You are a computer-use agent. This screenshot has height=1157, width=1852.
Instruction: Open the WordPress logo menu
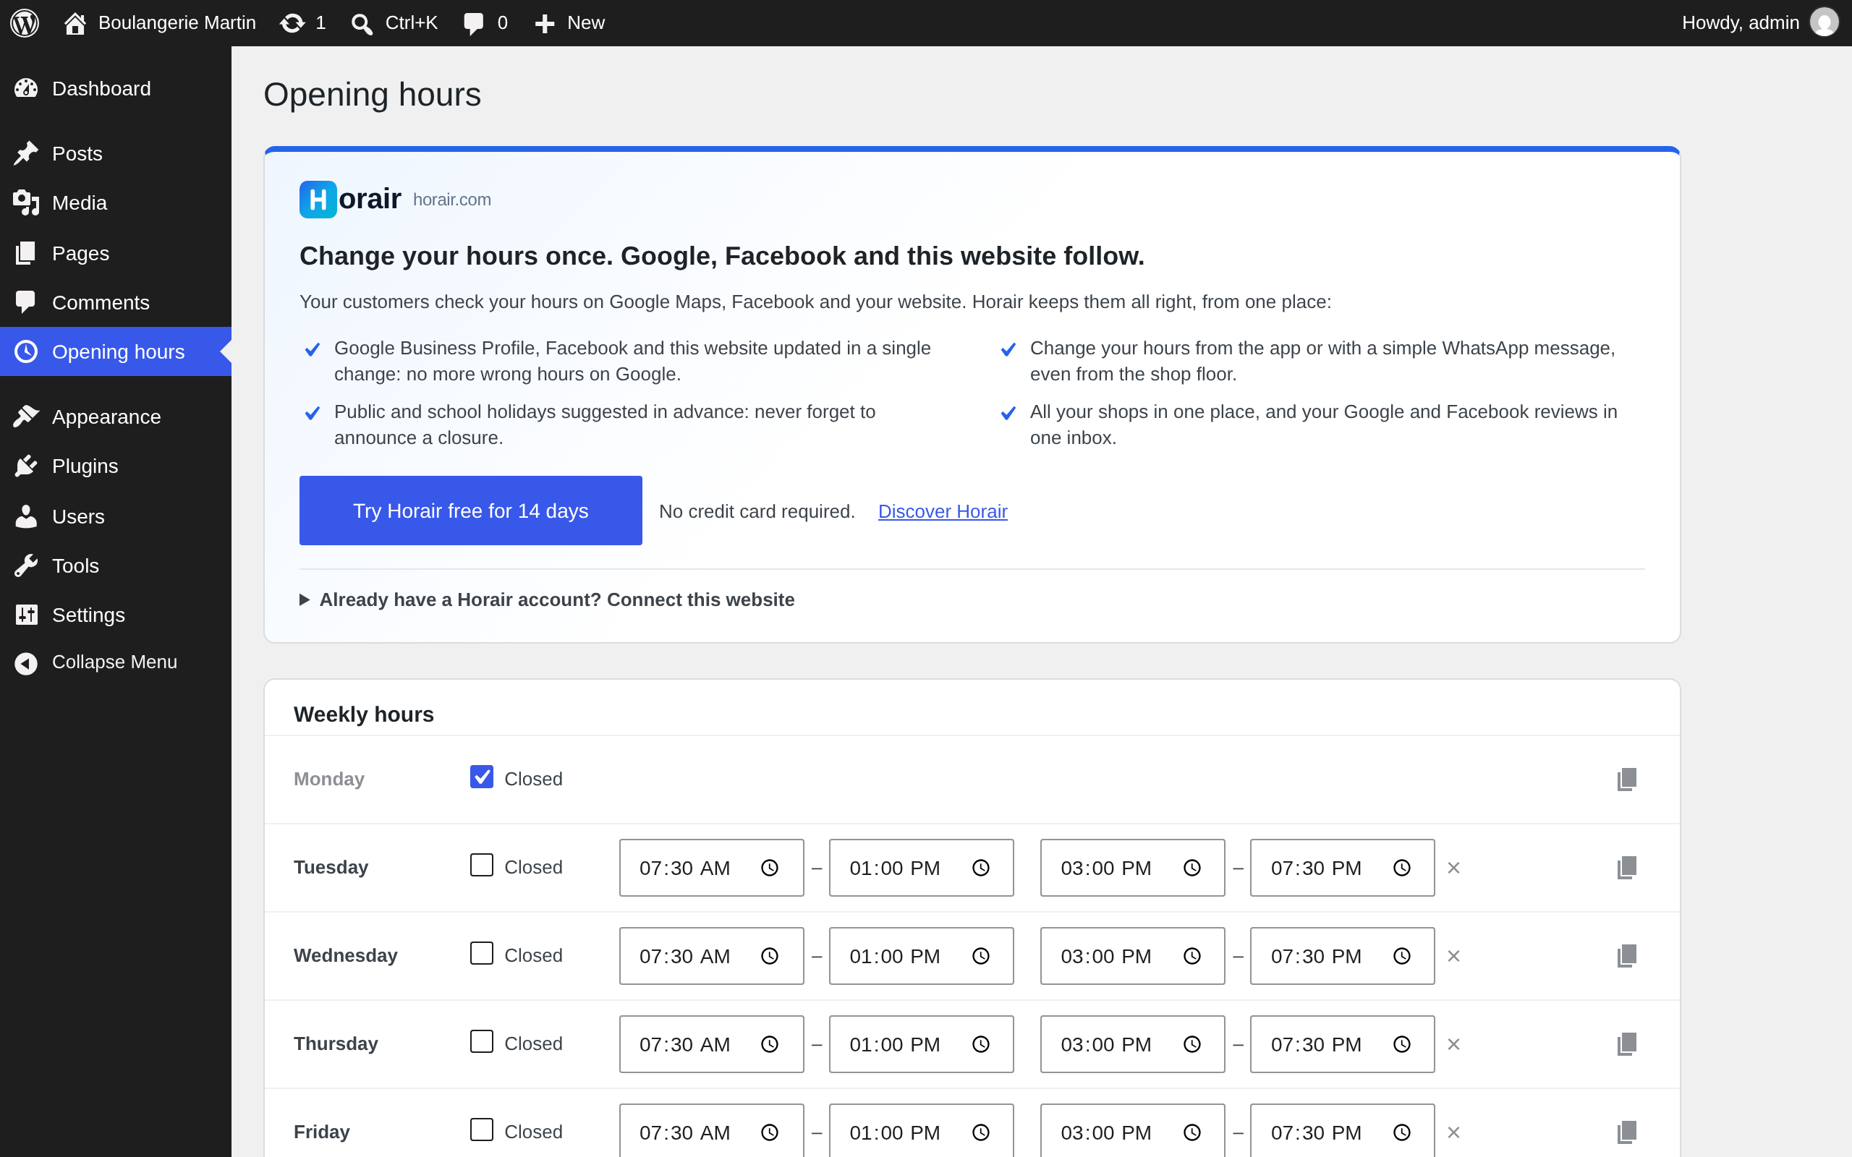25,23
